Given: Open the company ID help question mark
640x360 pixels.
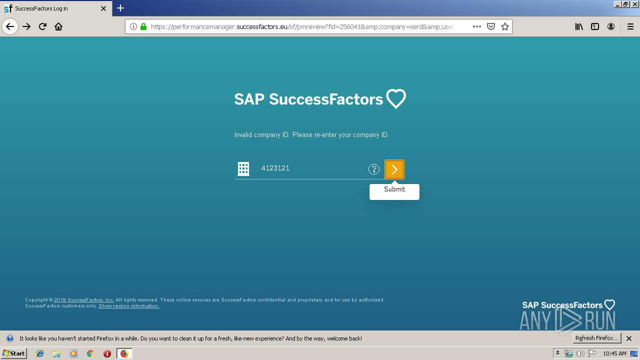Looking at the screenshot, I should (374, 169).
